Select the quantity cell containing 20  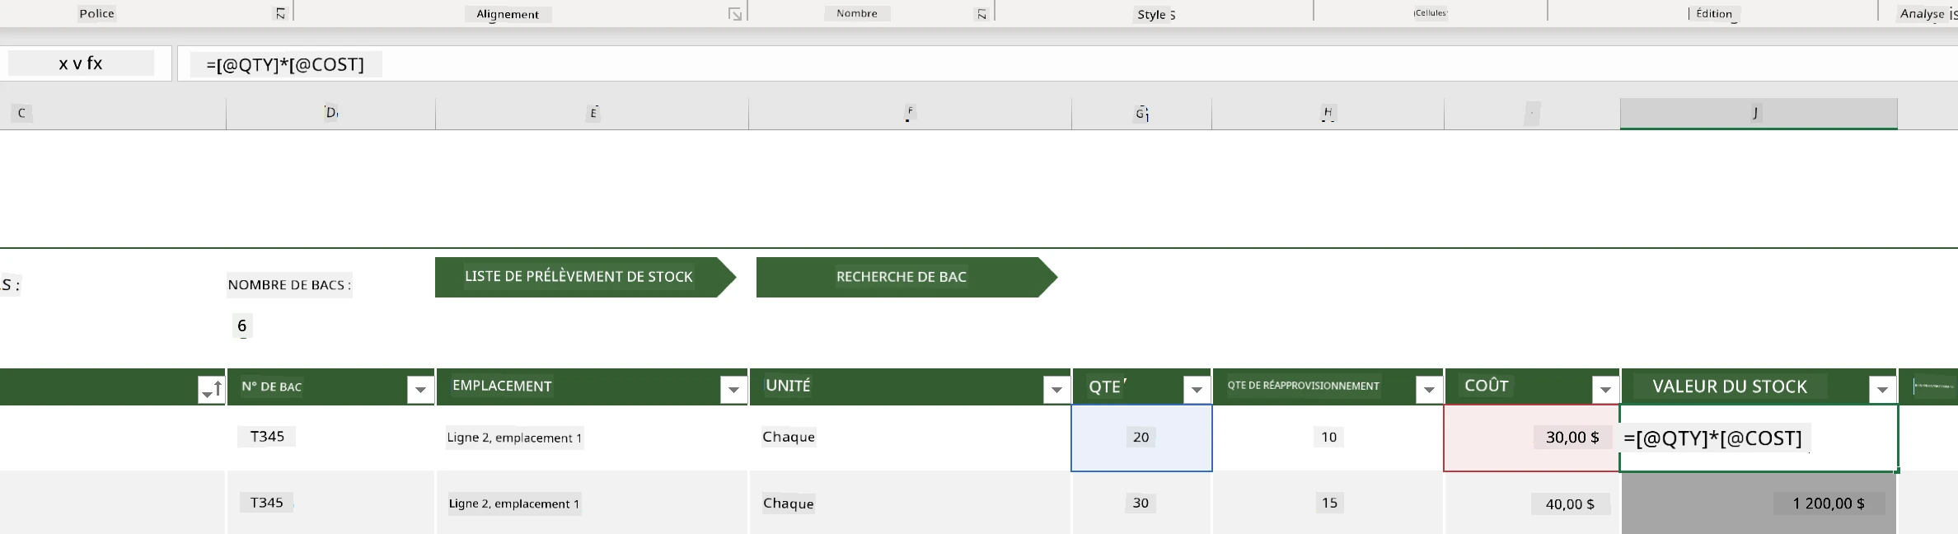pyautogui.click(x=1141, y=438)
